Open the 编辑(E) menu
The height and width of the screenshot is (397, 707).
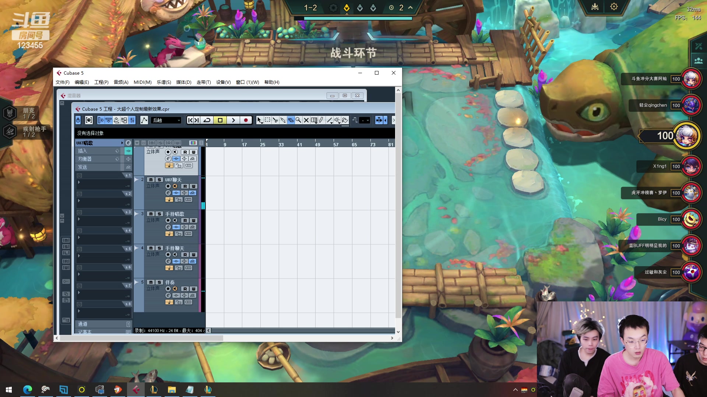[82, 82]
